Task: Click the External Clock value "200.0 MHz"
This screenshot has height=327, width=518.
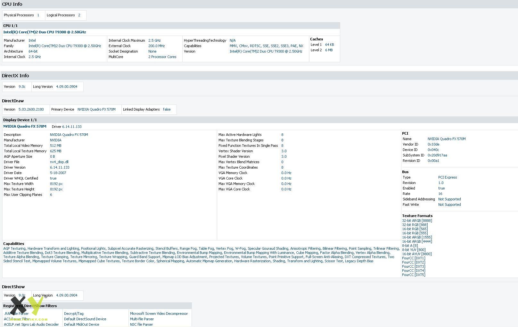Action: point(156,46)
